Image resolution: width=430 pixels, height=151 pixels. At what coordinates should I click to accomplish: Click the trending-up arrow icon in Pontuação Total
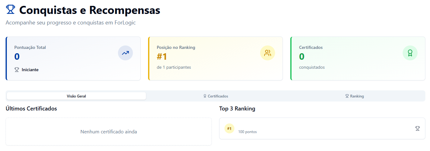click(125, 53)
